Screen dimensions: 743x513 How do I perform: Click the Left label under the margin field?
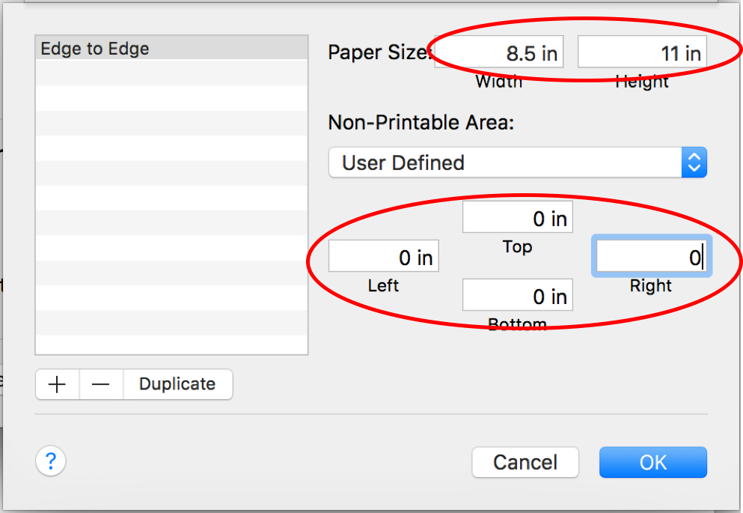(383, 285)
